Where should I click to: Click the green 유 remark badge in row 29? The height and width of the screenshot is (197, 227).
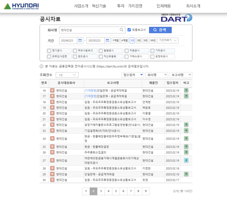[x=186, y=174]
